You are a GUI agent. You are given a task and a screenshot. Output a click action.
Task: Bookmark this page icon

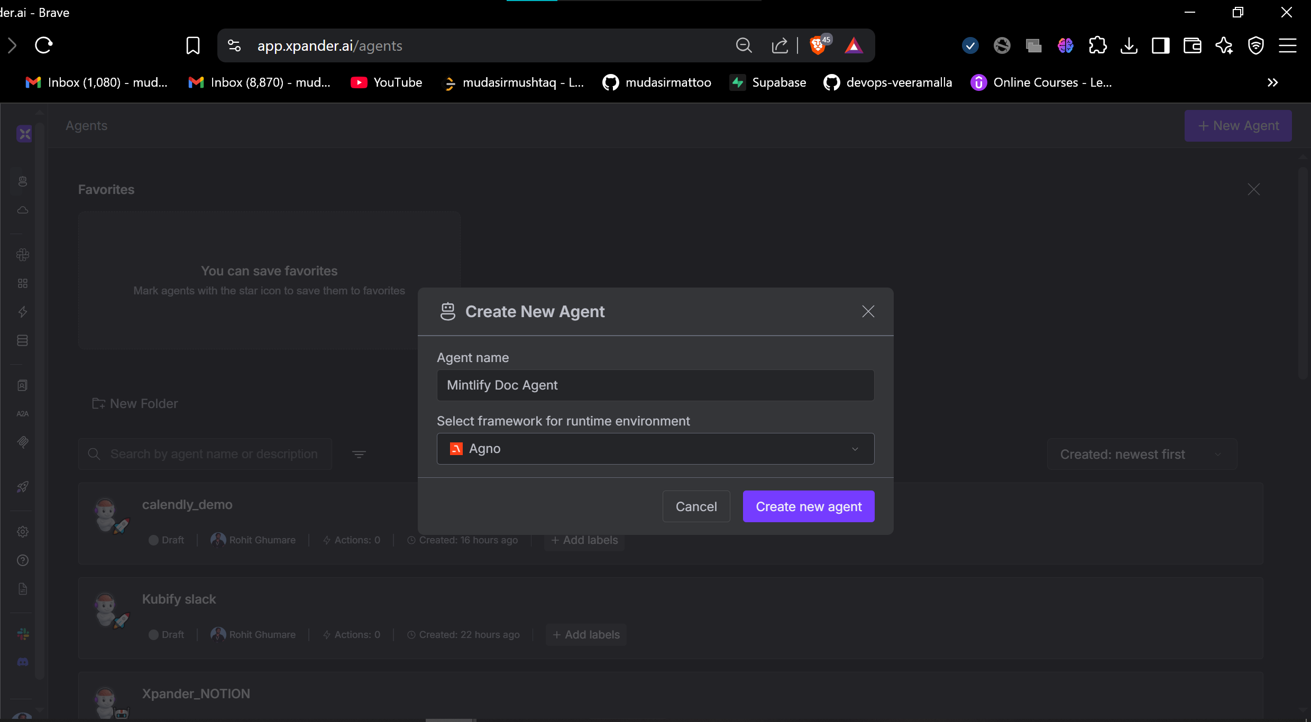click(193, 46)
